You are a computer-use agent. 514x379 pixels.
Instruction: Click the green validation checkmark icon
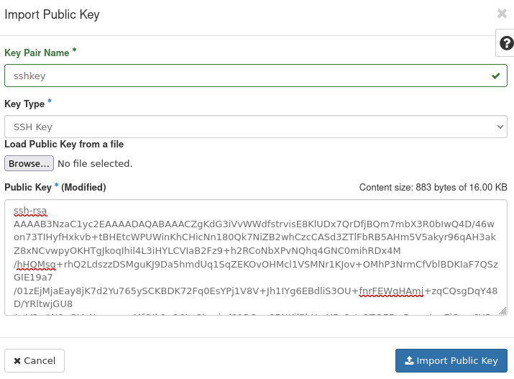point(496,76)
